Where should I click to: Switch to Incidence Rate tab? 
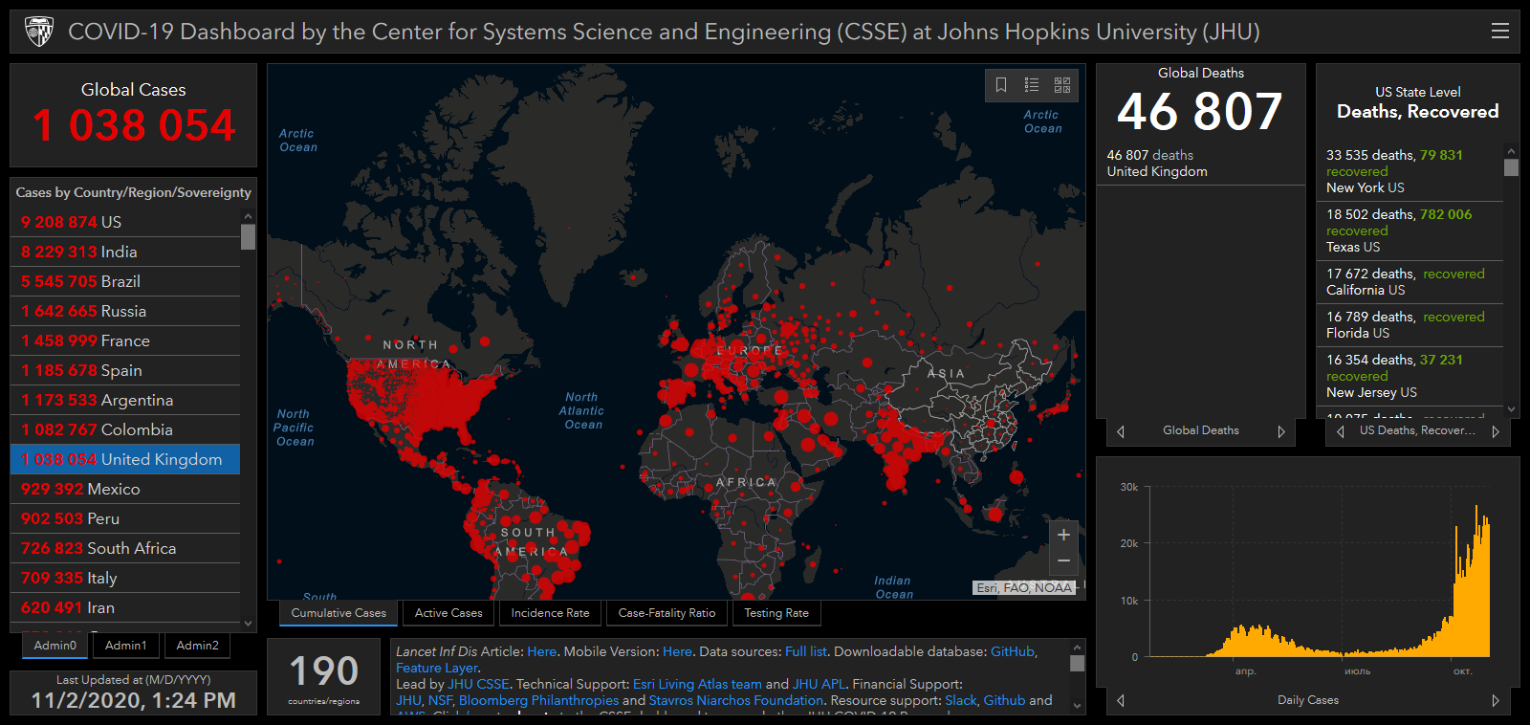(550, 613)
